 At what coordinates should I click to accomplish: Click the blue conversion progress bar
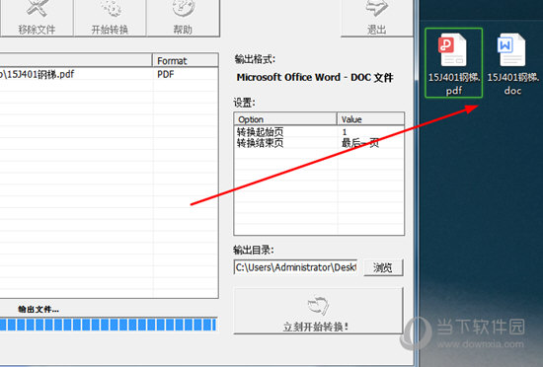click(x=109, y=325)
